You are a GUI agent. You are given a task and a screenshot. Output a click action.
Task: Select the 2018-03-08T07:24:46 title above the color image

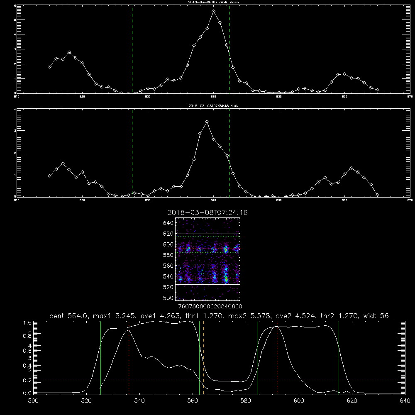(x=207, y=212)
